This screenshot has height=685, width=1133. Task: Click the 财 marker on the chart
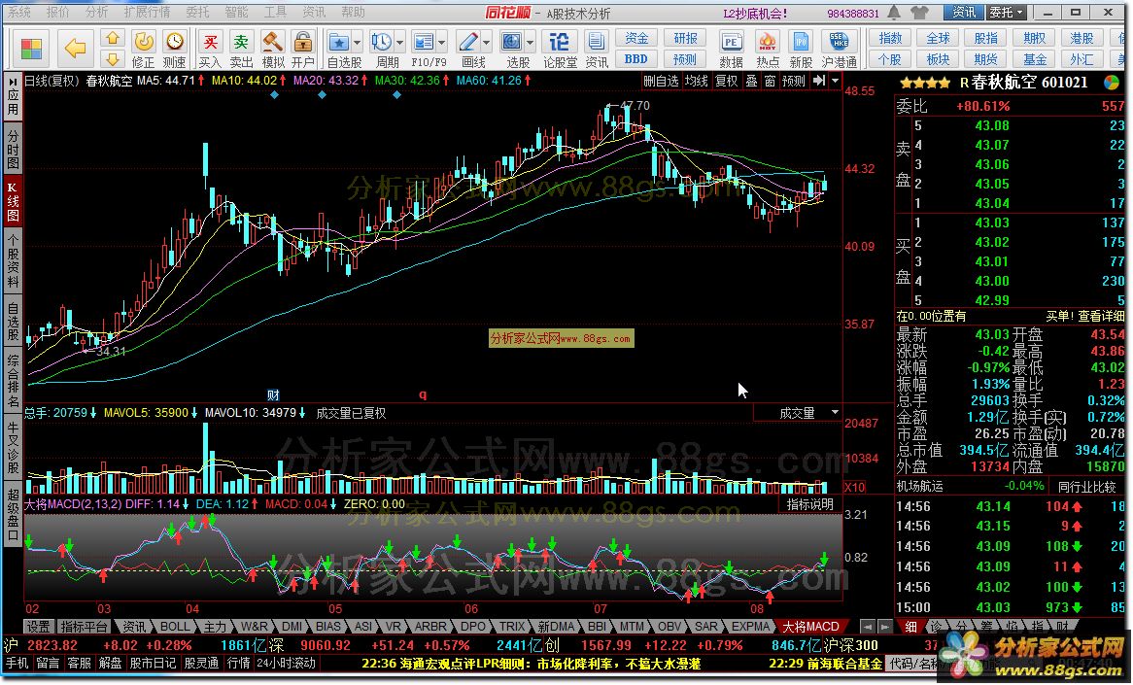point(273,394)
